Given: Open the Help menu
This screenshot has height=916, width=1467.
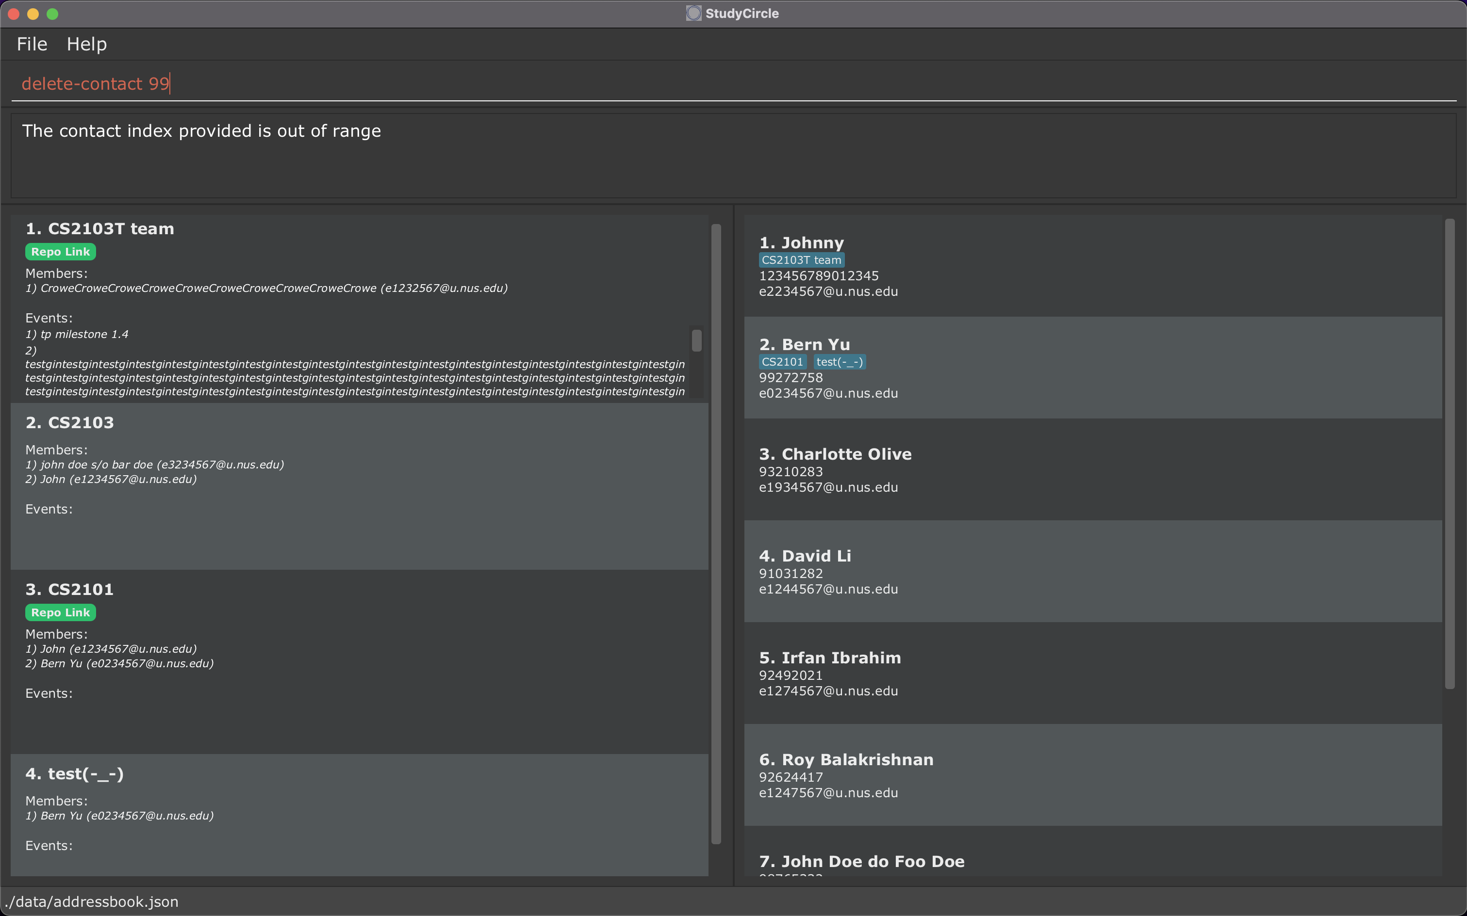Looking at the screenshot, I should [87, 44].
